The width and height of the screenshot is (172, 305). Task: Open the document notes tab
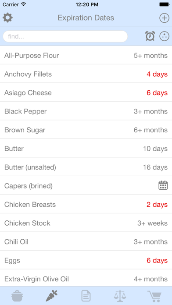(x=86, y=296)
